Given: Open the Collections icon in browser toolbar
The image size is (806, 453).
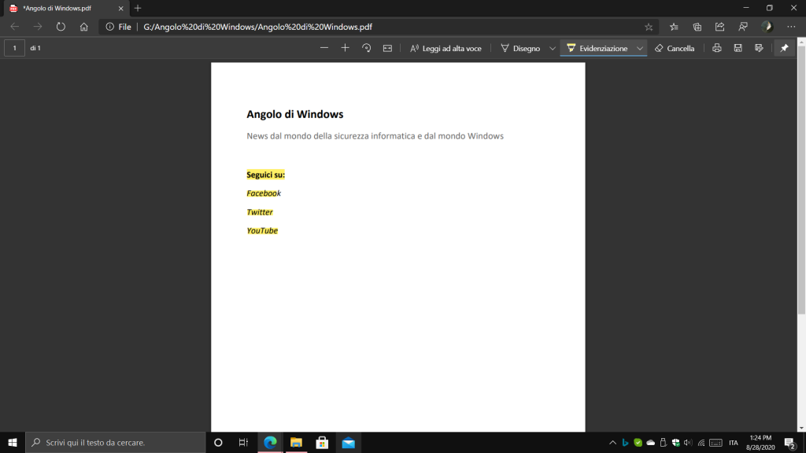Looking at the screenshot, I should [697, 26].
